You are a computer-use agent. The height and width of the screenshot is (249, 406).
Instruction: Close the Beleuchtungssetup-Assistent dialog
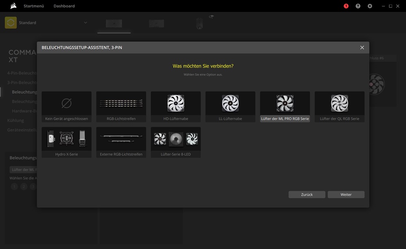point(362,47)
